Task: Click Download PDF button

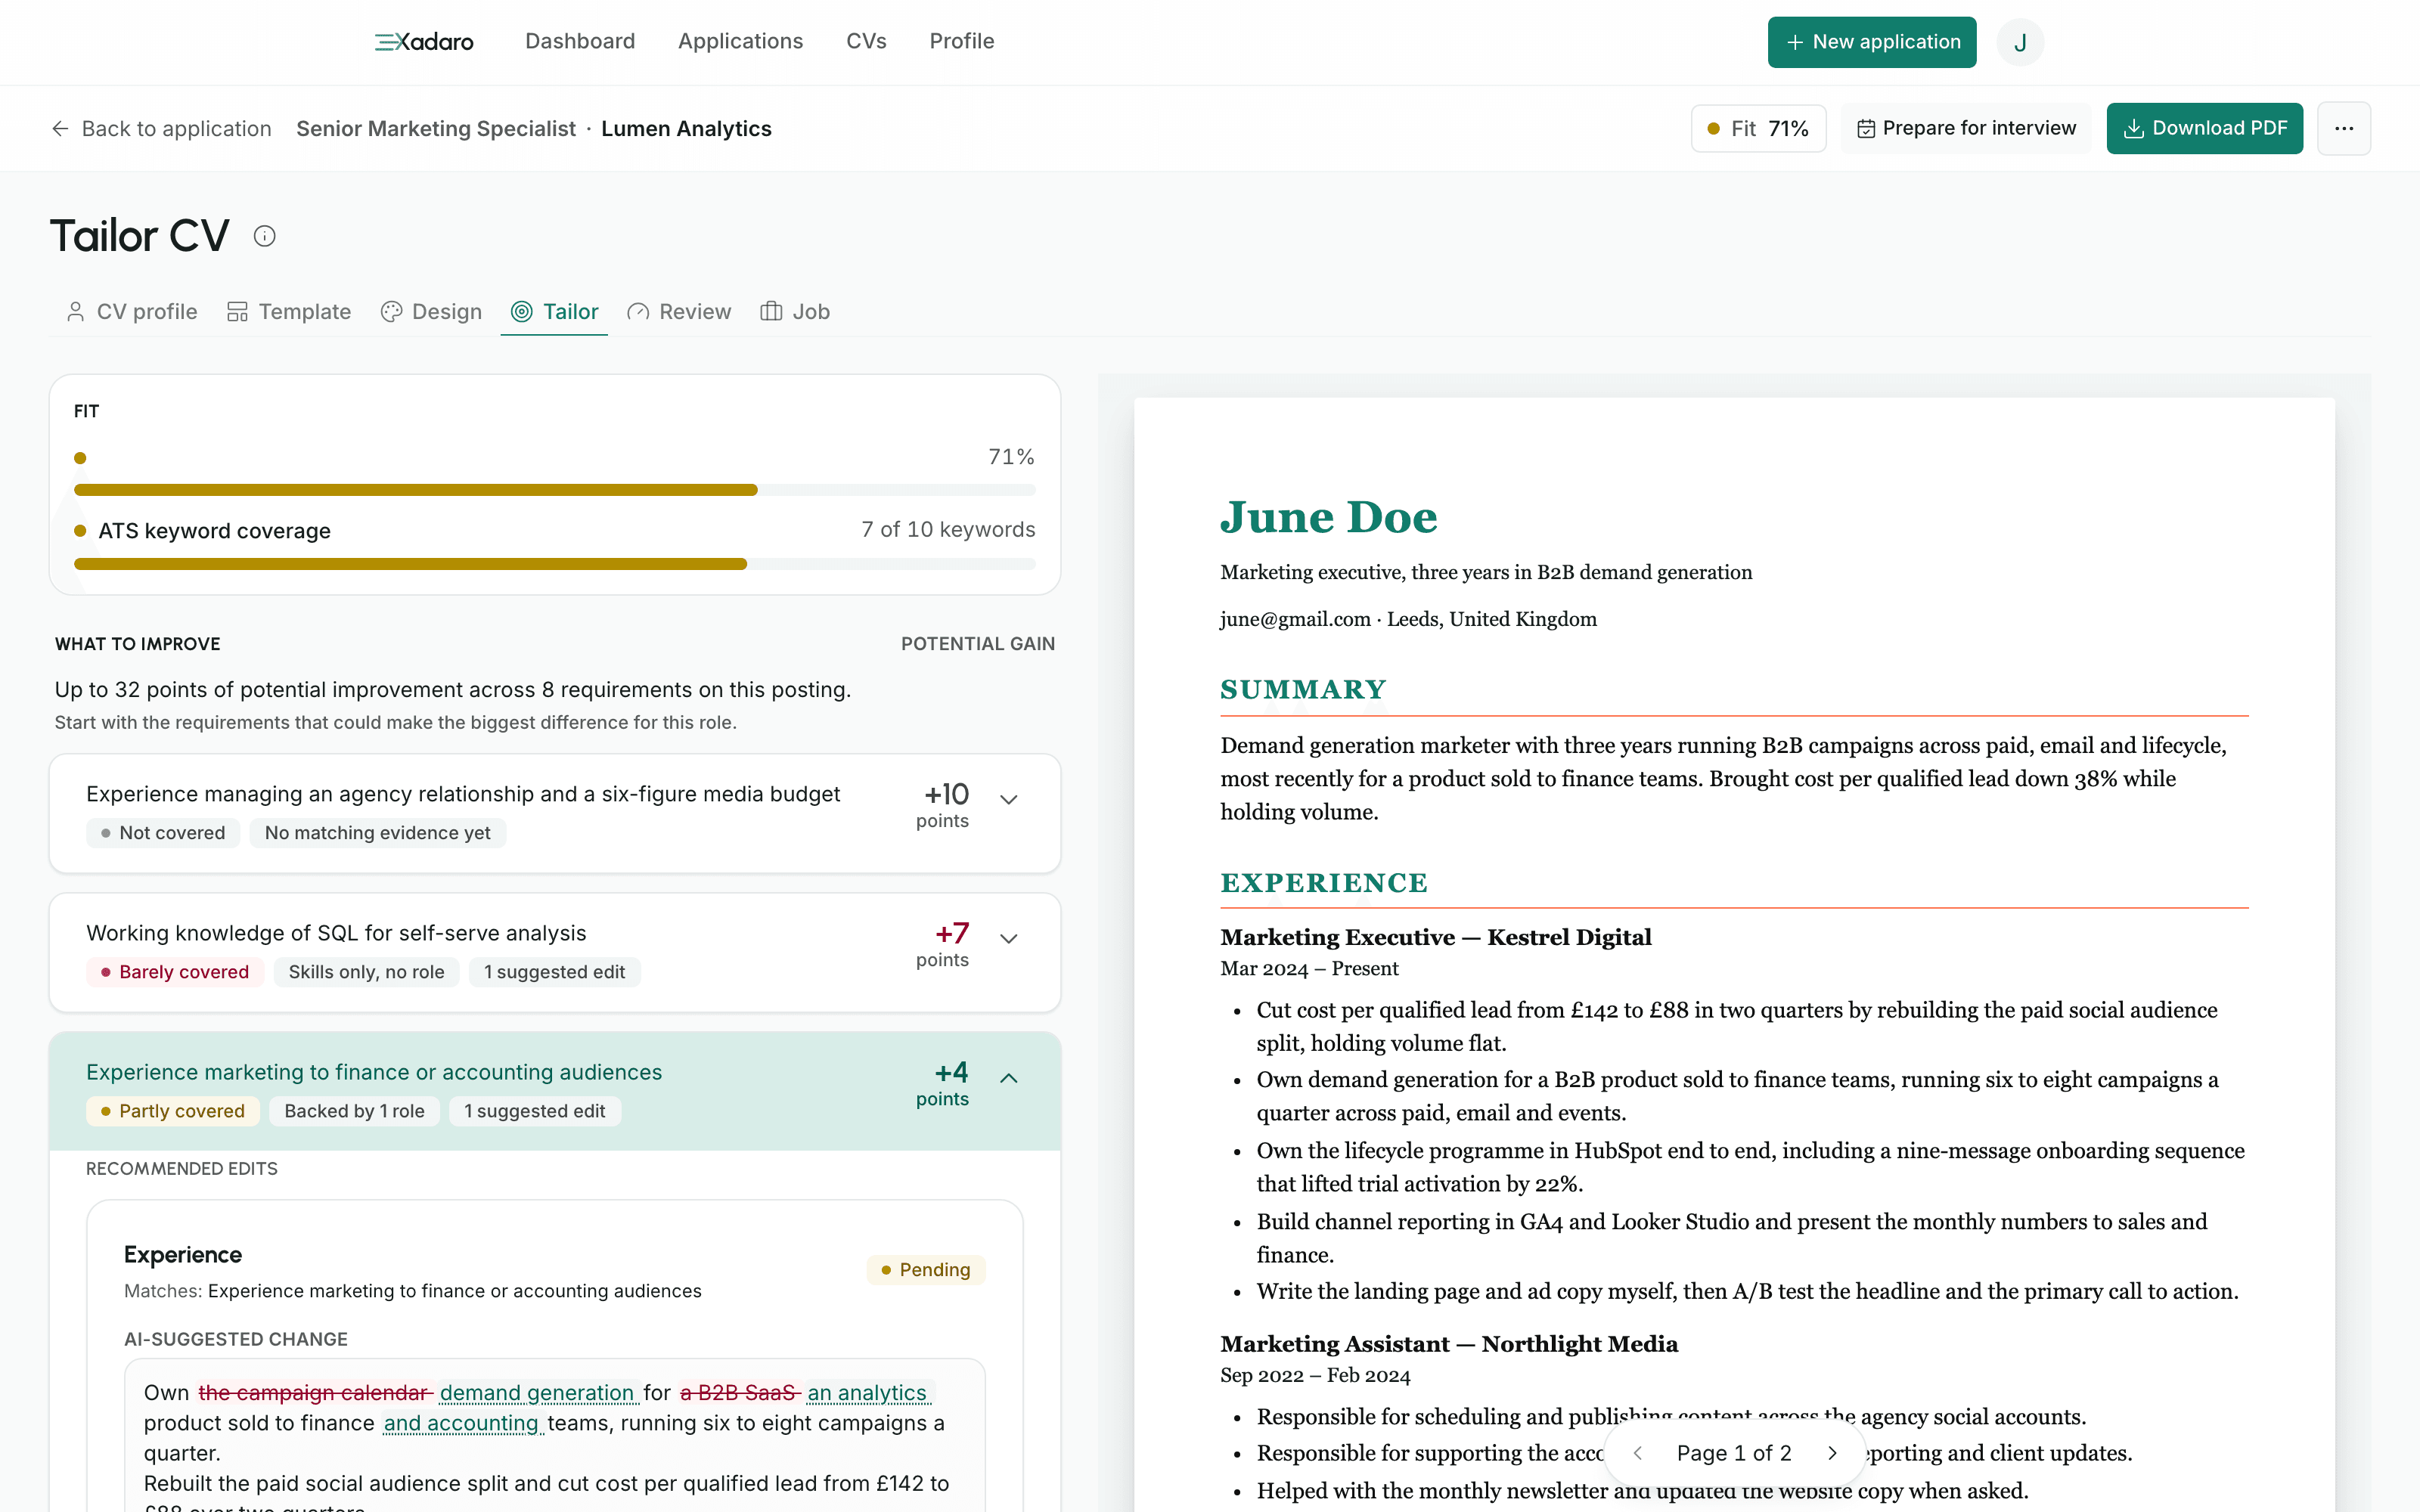Action: pyautogui.click(x=2204, y=128)
